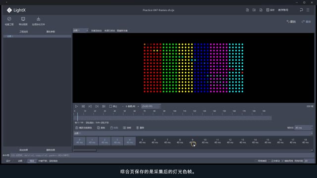Select frame 0 thumbnail
Viewport: 317px width, 178px height.
click(x=79, y=141)
